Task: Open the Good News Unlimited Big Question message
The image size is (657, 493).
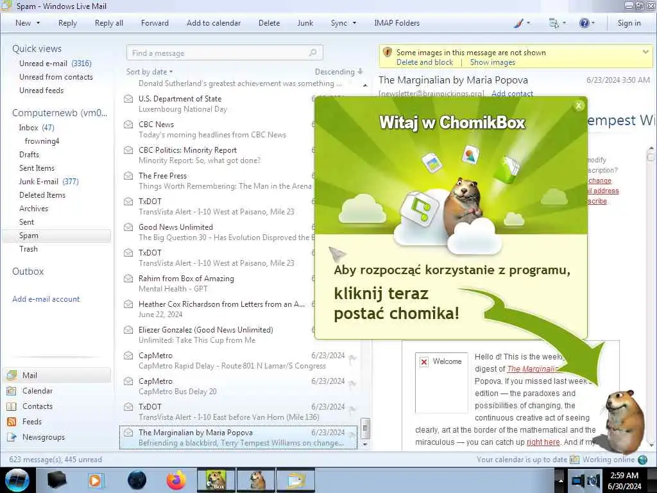Action: click(x=218, y=232)
